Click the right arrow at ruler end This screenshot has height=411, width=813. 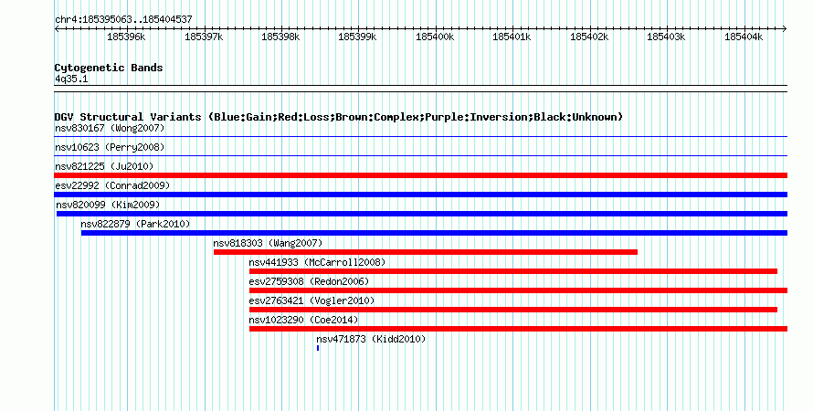[x=785, y=29]
